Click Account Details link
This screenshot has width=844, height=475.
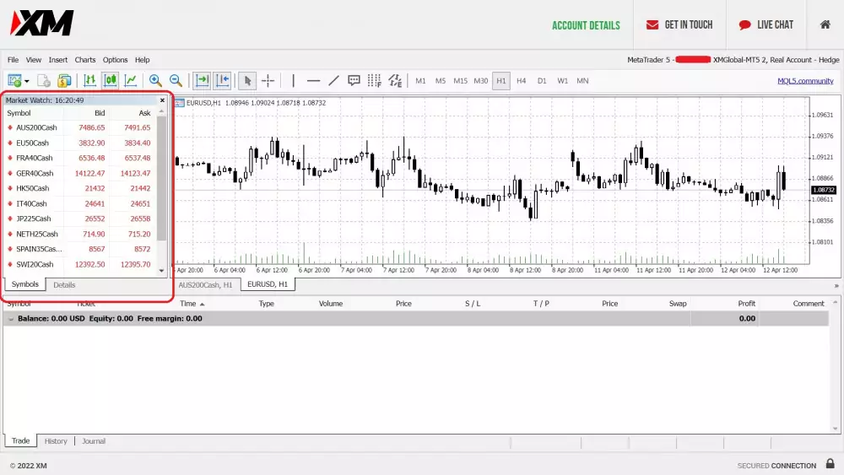(586, 25)
